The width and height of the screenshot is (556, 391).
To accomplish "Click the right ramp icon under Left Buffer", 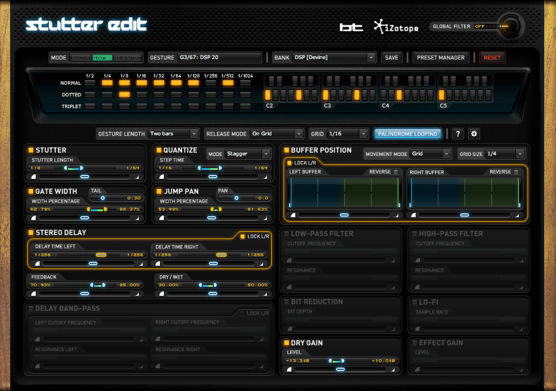I will click(397, 215).
